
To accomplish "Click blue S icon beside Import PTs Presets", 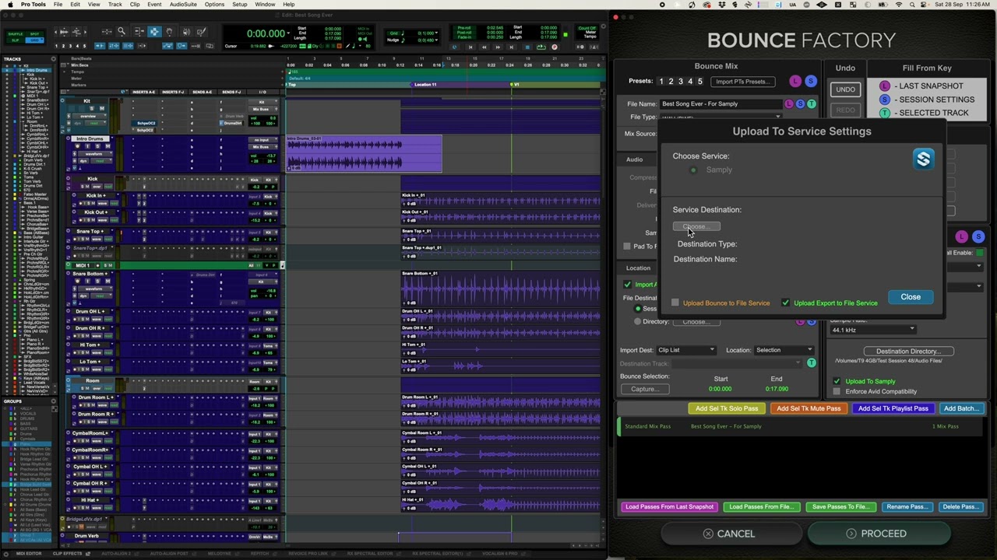I will 810,81.
